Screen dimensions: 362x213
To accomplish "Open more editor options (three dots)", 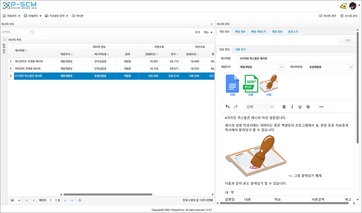I will 321,107.
